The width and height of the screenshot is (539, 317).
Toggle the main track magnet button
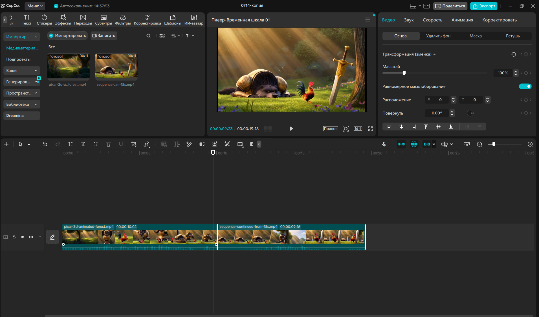click(401, 144)
